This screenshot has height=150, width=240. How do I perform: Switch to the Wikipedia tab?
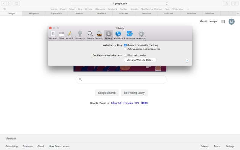click(x=34, y=13)
